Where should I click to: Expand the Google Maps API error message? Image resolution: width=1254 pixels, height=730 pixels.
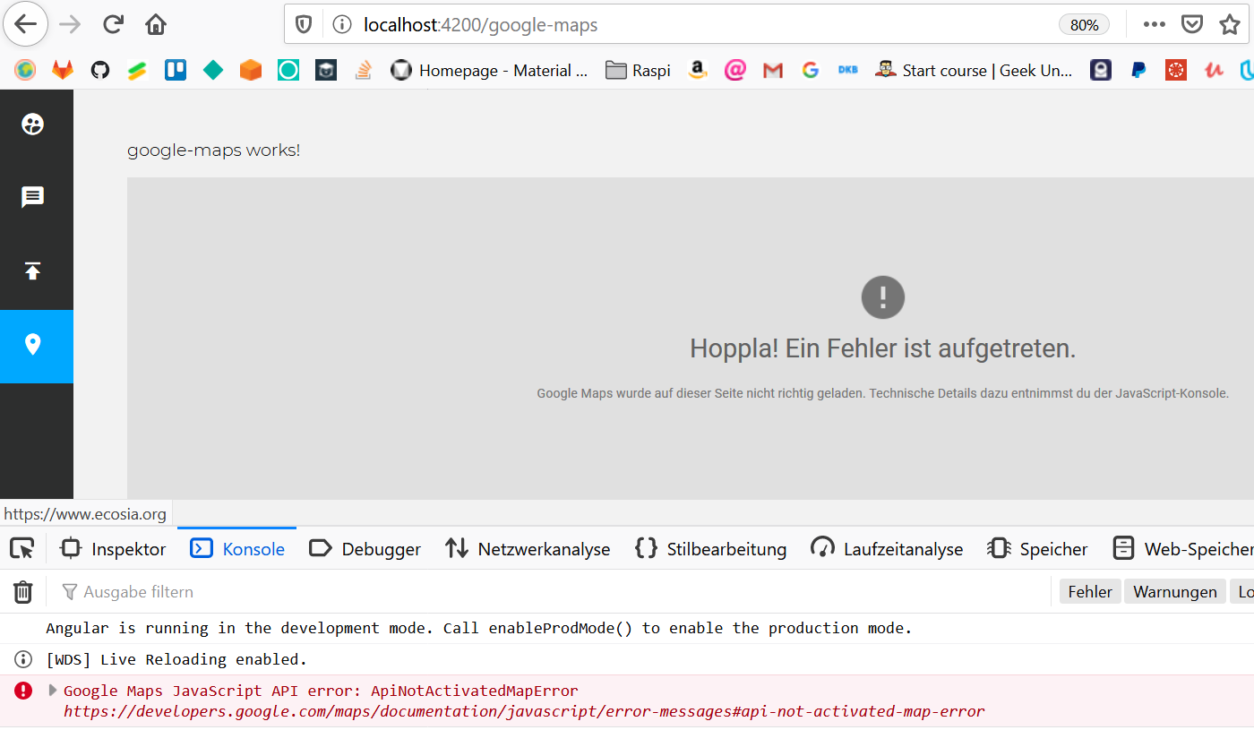coord(53,691)
